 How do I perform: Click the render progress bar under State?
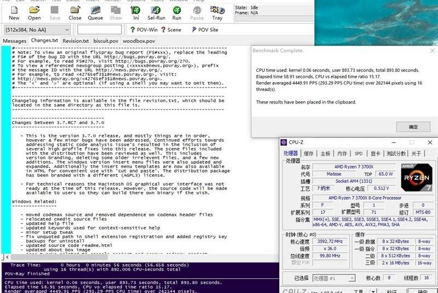click(275, 19)
